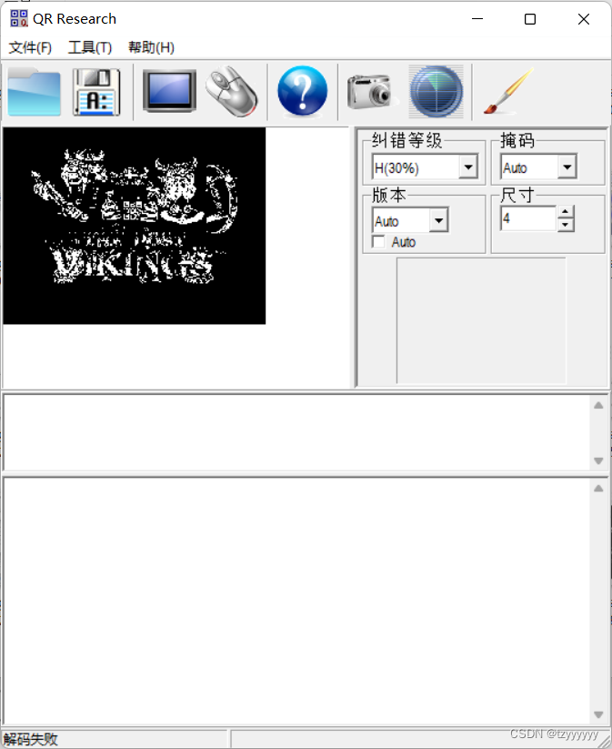This screenshot has height=749, width=612.
Task: Expand the 版本 Auto dropdown
Action: point(438,220)
